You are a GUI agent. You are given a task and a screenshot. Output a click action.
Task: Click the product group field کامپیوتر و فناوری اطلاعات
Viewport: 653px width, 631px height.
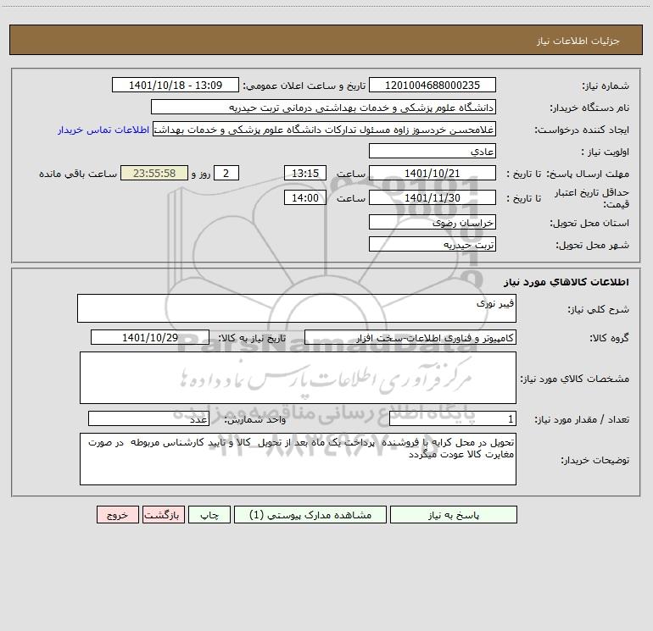click(x=410, y=338)
